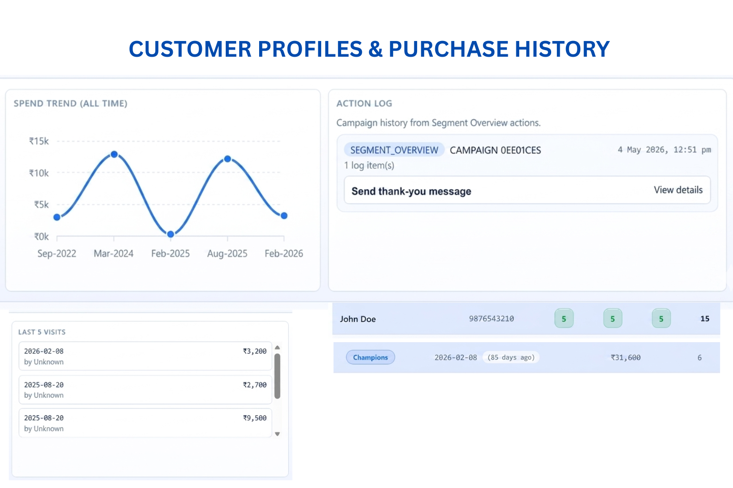733x488 pixels.
Task: Click the (85 days ago) pill
Action: pos(511,357)
